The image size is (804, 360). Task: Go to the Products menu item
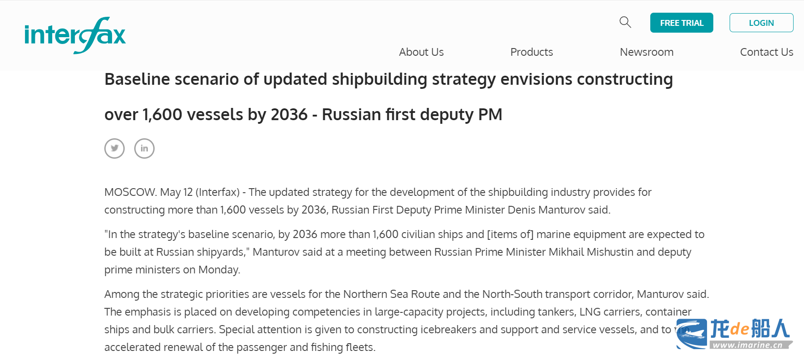coord(531,52)
